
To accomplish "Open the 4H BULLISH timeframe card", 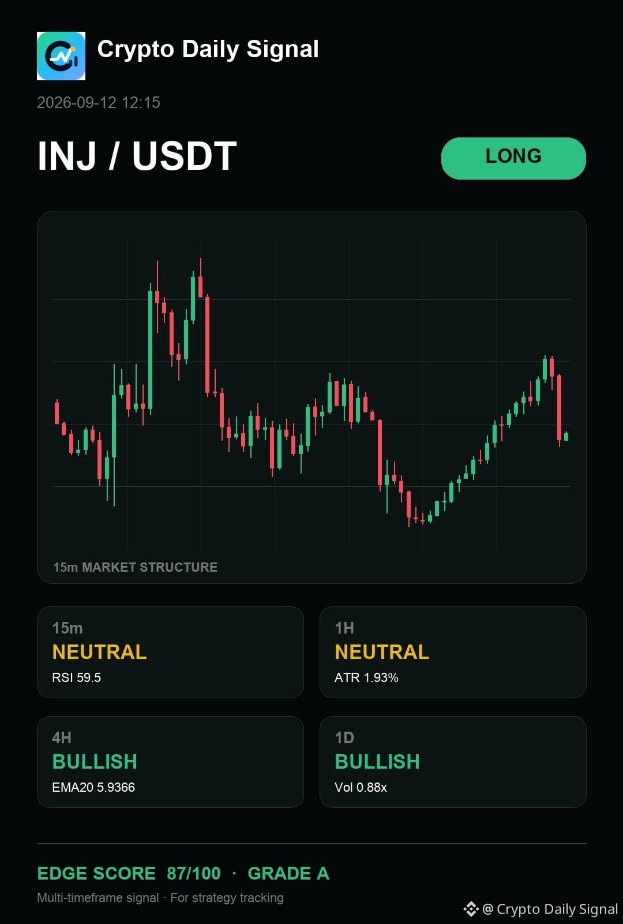I will tap(170, 762).
